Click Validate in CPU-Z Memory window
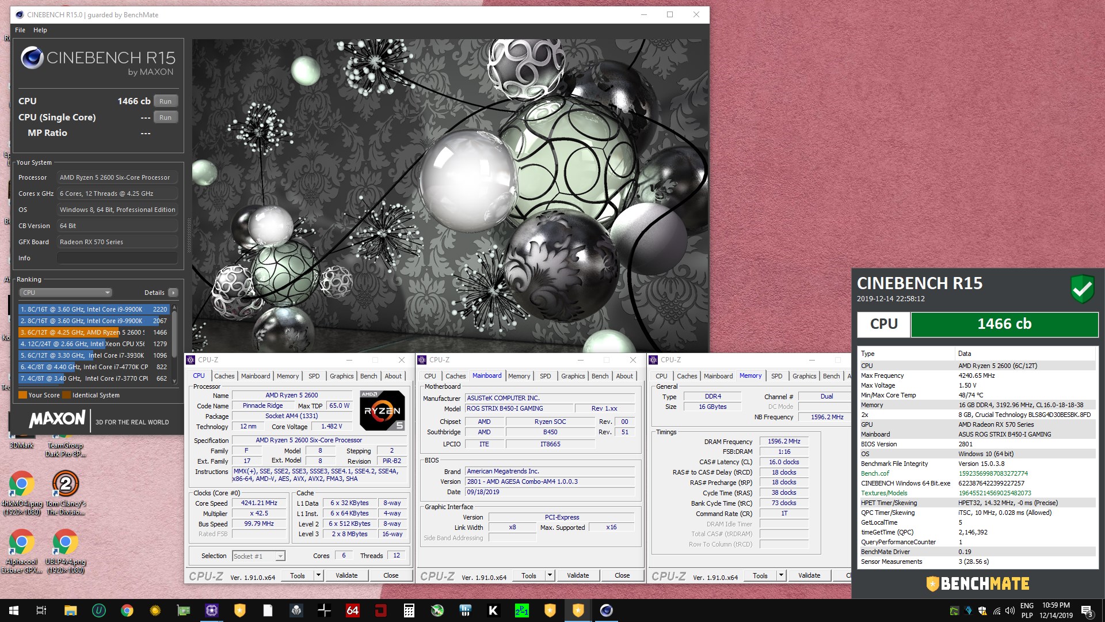 click(x=809, y=575)
